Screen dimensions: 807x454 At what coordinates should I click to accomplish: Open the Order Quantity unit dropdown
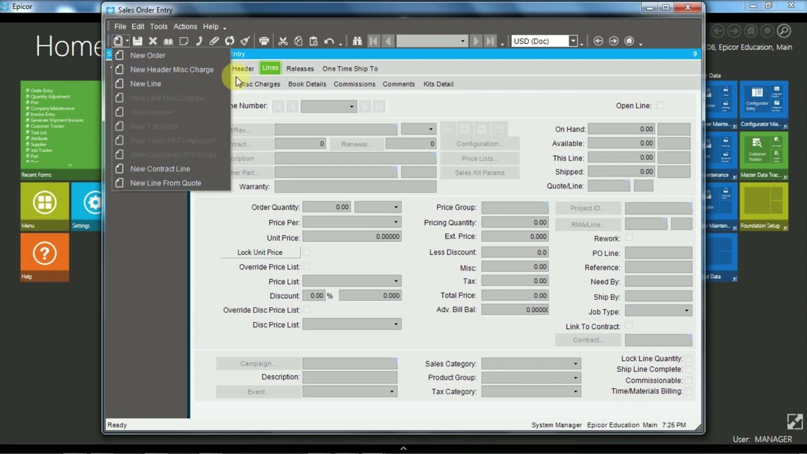[396, 207]
